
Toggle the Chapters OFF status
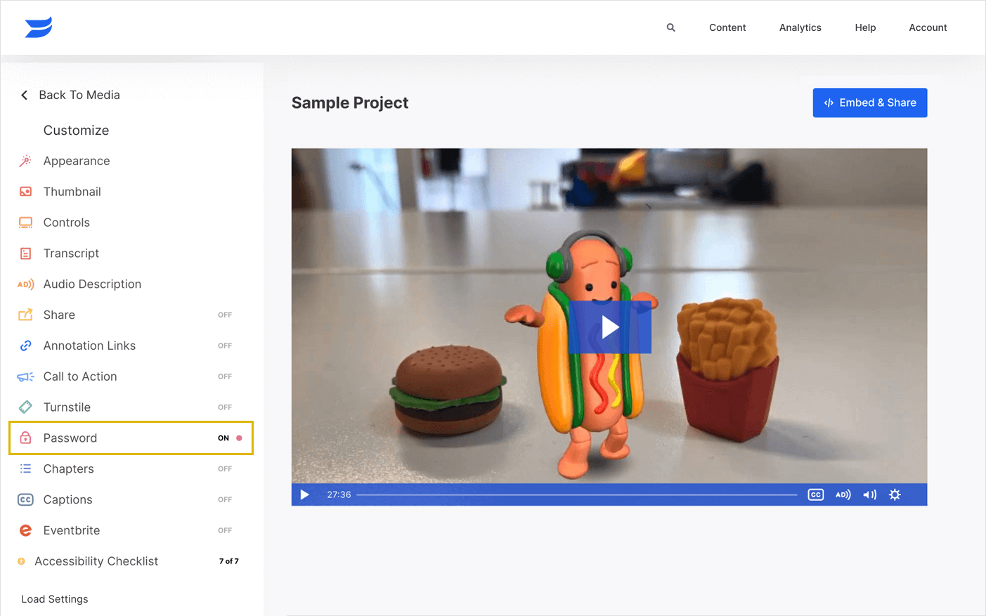point(225,468)
